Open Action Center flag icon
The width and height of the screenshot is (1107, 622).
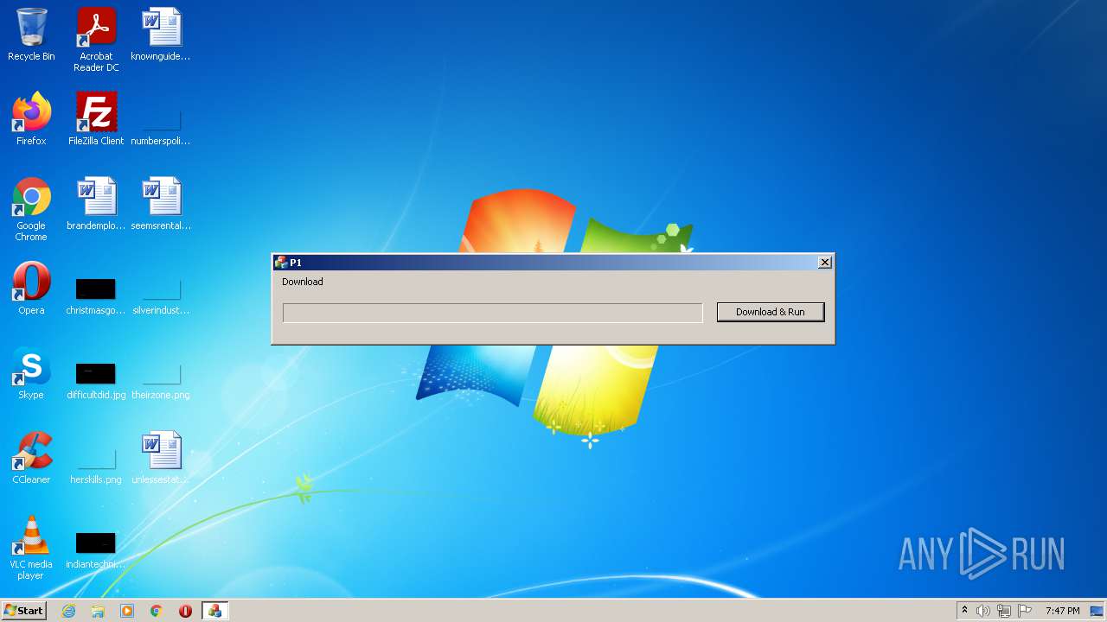click(1025, 611)
